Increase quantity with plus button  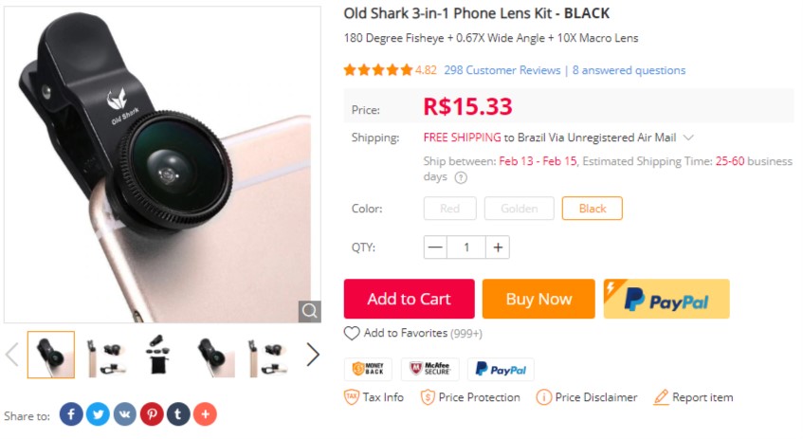coord(499,247)
